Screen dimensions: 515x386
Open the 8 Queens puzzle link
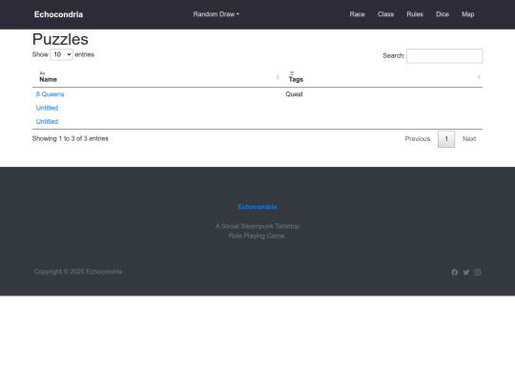(50, 94)
